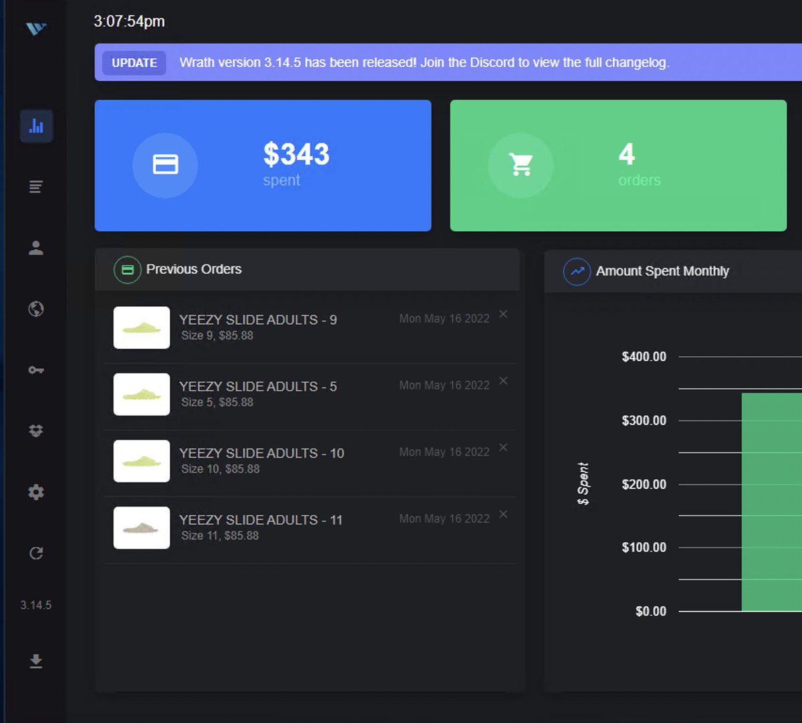Viewport: 802px width, 723px height.
Task: Click the Previous Orders card icon
Action: point(127,270)
